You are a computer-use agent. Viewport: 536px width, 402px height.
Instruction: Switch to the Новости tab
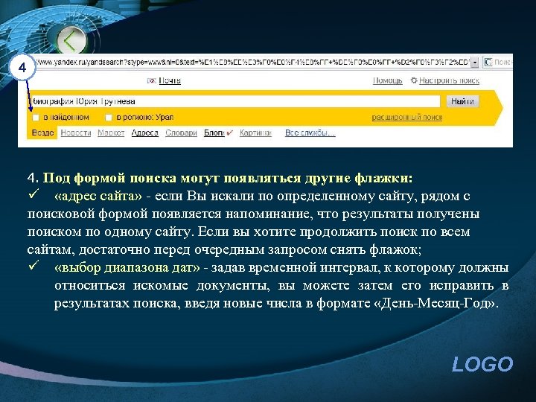click(x=76, y=133)
